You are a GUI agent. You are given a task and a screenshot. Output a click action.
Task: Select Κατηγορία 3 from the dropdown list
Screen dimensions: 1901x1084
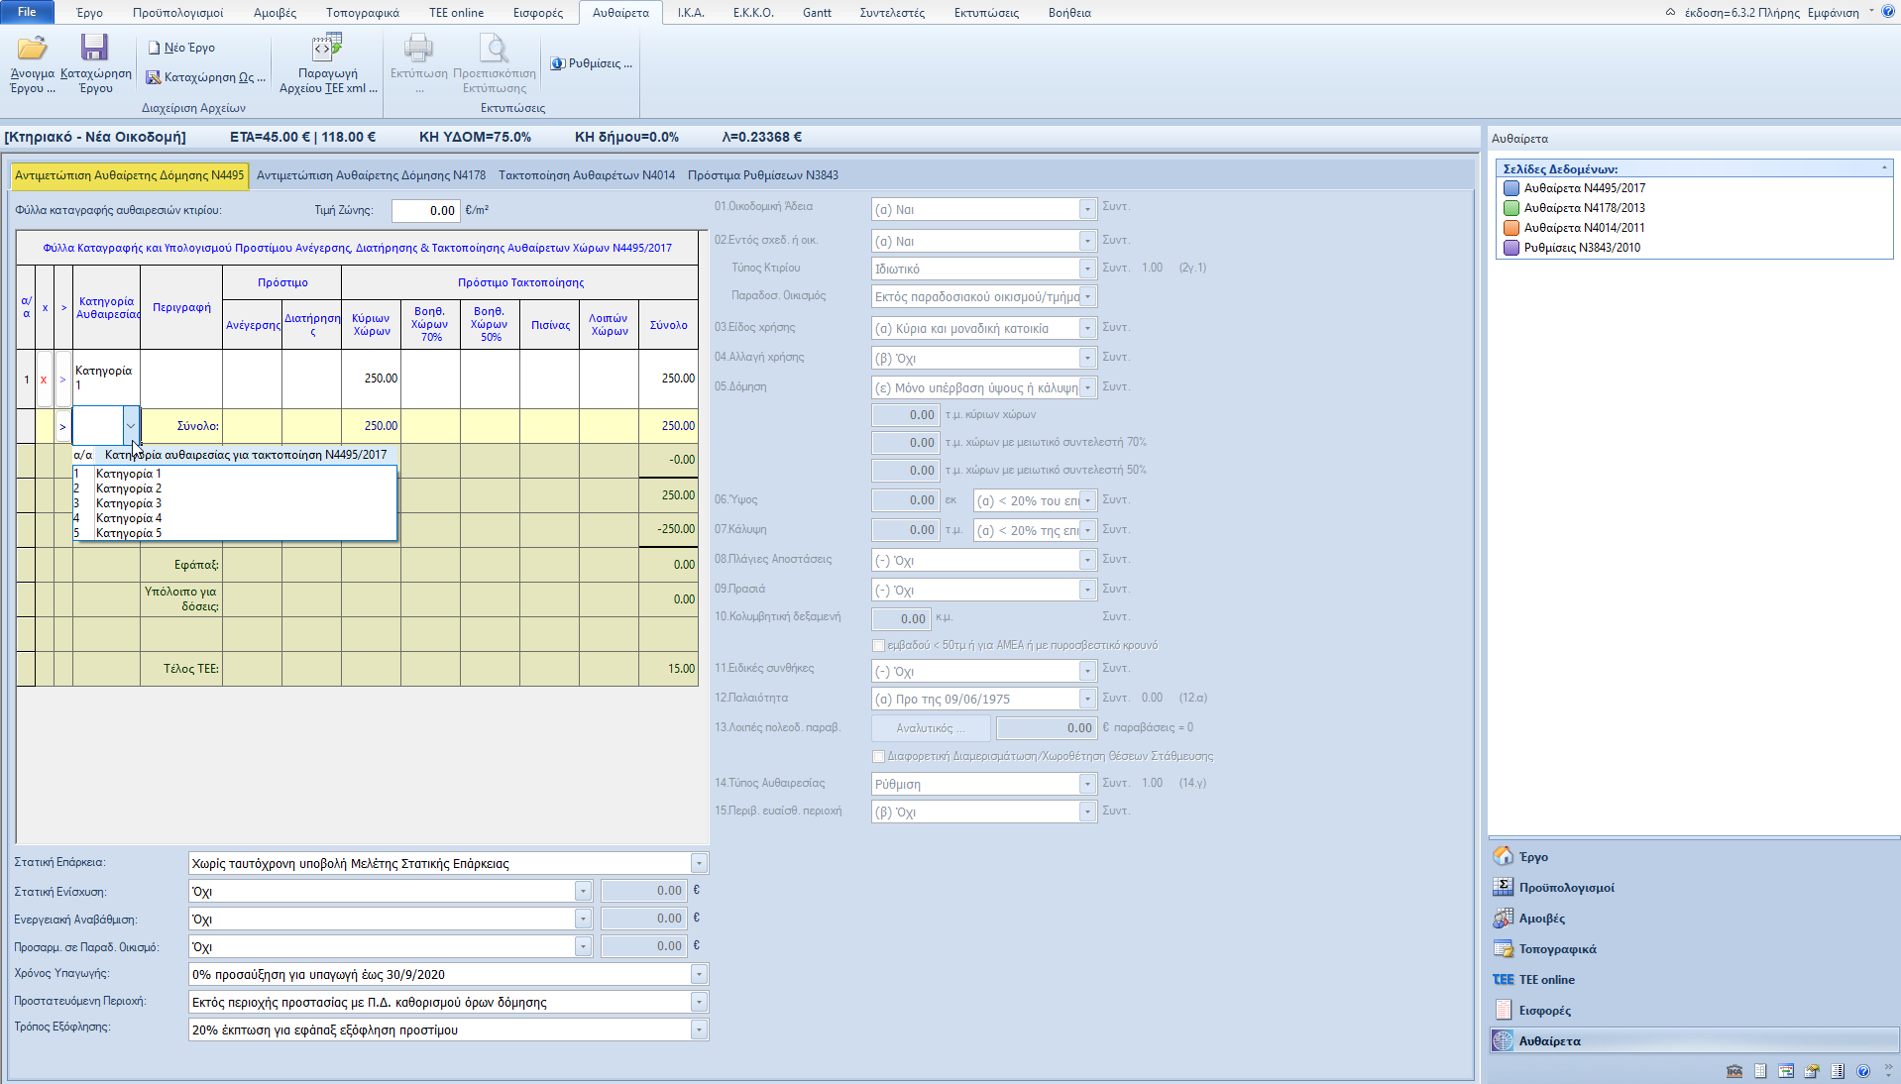(x=129, y=503)
